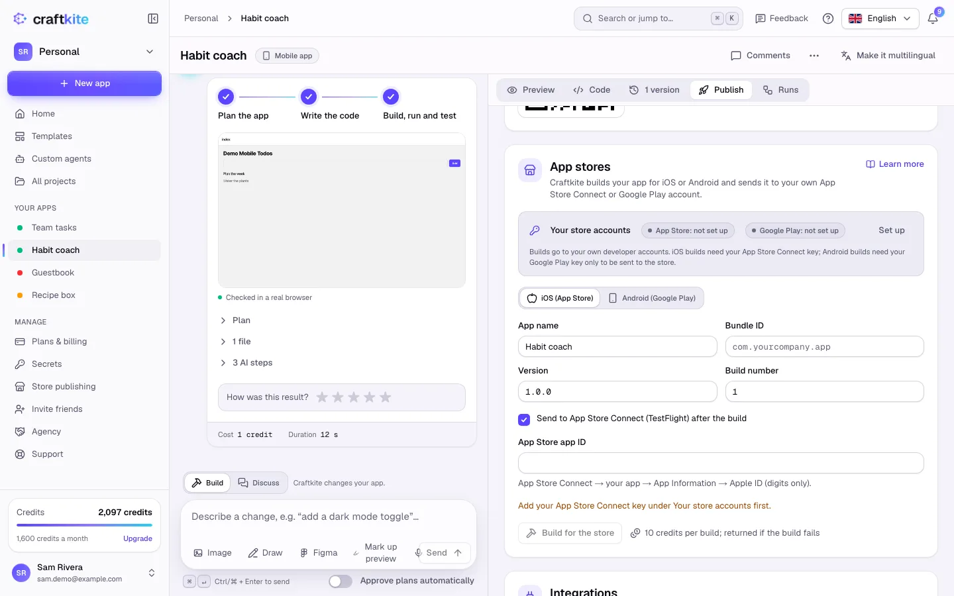Image resolution: width=954 pixels, height=596 pixels.
Task: Switch to Discuss mode
Action: click(x=259, y=483)
